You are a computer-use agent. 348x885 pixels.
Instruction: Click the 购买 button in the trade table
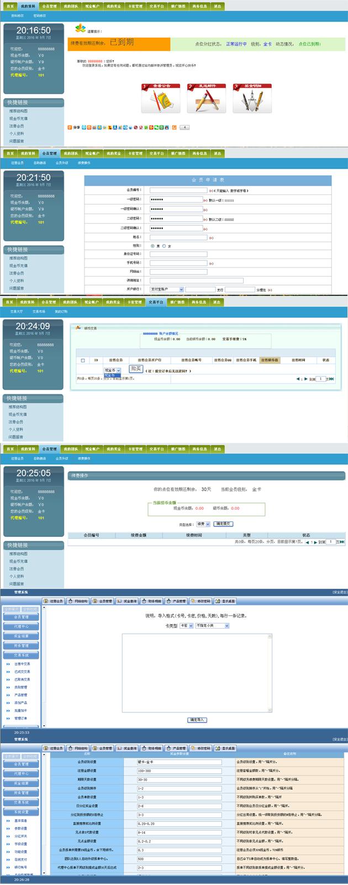pos(136,369)
